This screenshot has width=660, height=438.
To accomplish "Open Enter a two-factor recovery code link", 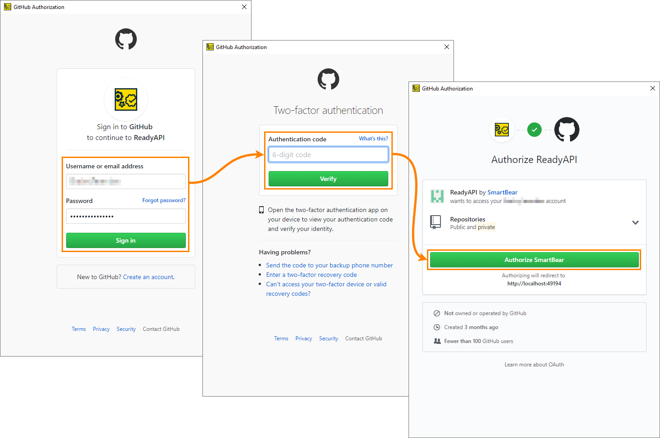I will 311,275.
